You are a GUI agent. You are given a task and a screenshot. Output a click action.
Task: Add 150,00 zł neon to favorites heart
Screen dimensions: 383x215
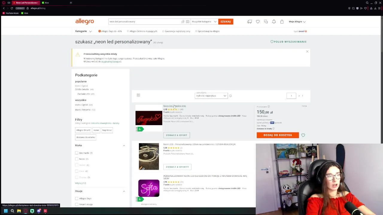(303, 135)
